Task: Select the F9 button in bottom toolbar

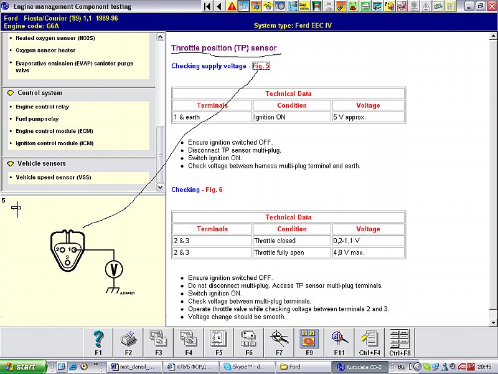Action: tap(308, 342)
